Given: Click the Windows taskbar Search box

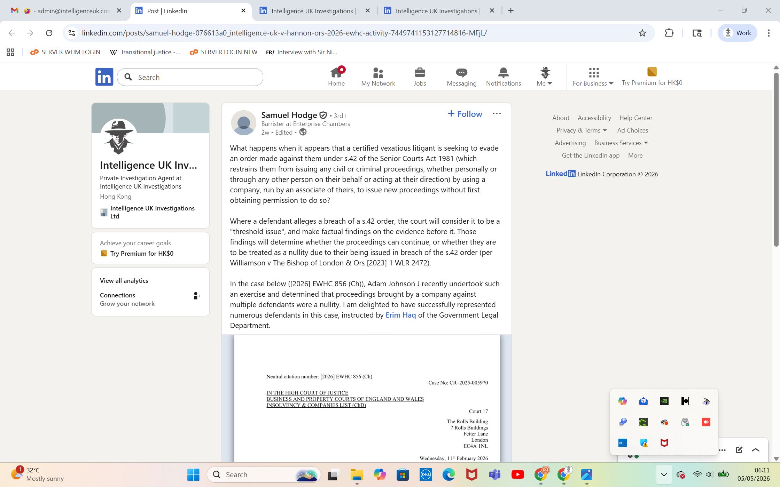Looking at the screenshot, I should coord(264,474).
